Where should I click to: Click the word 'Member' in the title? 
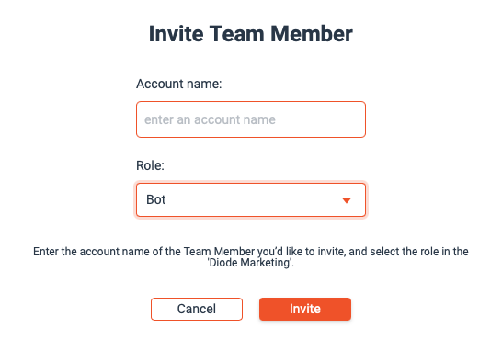click(x=312, y=34)
